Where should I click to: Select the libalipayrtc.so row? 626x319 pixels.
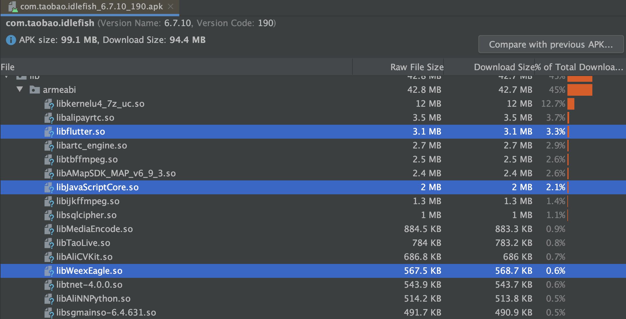tap(85, 118)
